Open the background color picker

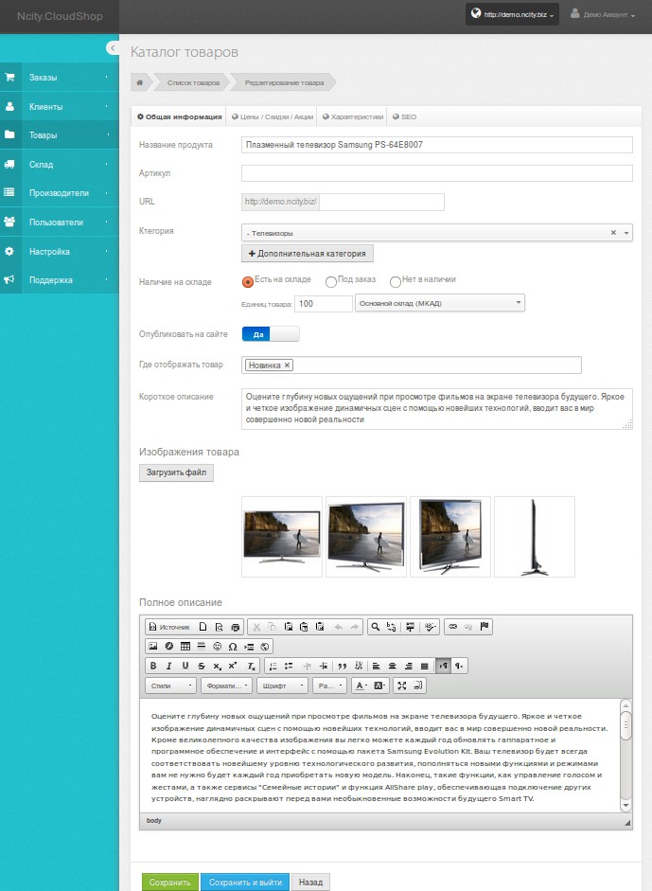tap(380, 686)
